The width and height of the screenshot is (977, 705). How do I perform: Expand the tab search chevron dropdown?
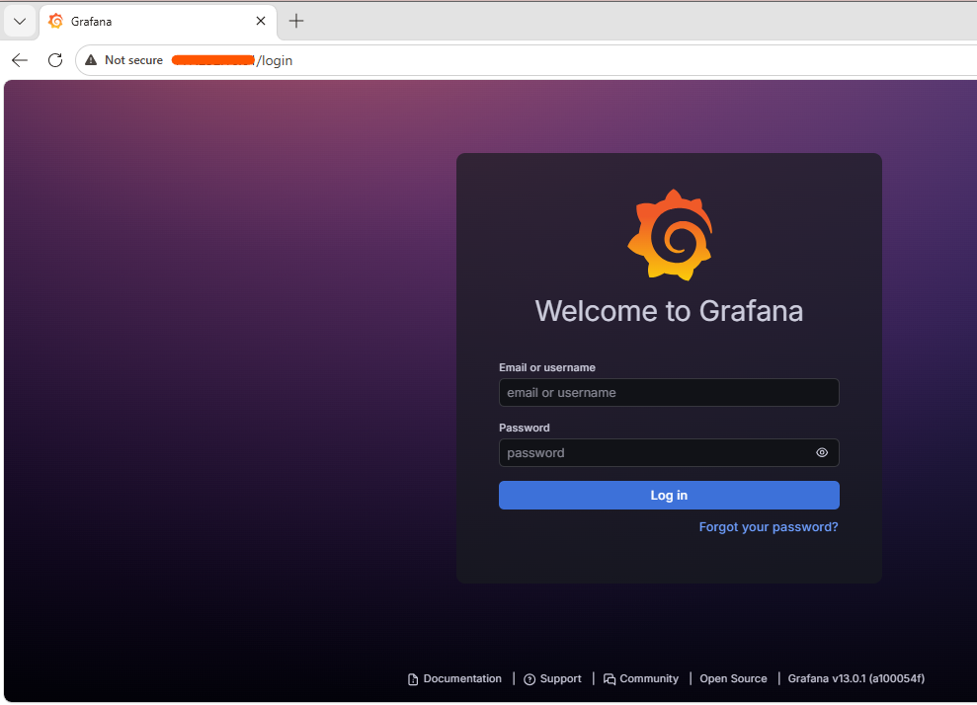(x=20, y=21)
